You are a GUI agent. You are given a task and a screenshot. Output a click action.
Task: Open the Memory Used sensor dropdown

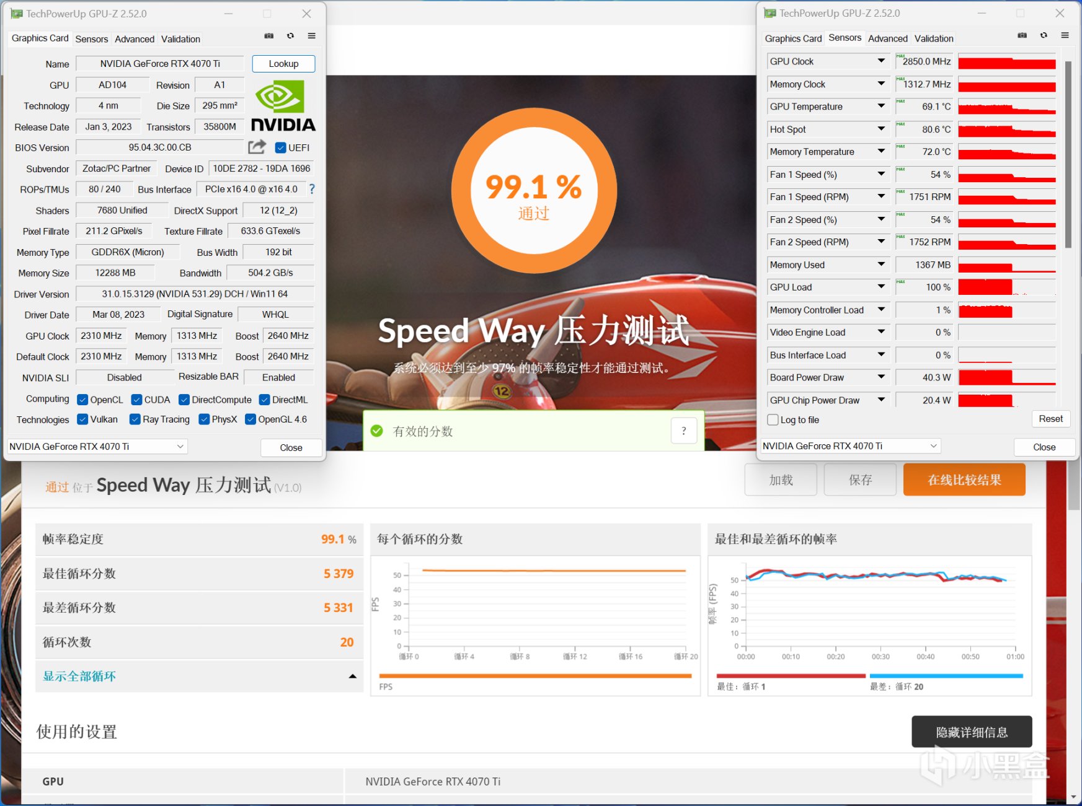881,265
